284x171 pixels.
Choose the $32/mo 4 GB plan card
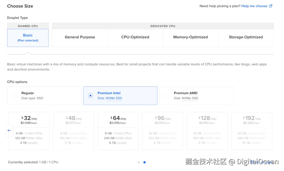(29, 131)
